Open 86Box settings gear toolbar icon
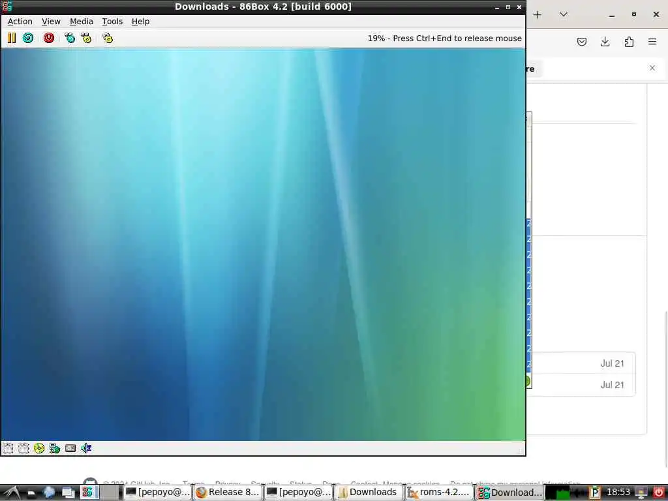 click(108, 38)
